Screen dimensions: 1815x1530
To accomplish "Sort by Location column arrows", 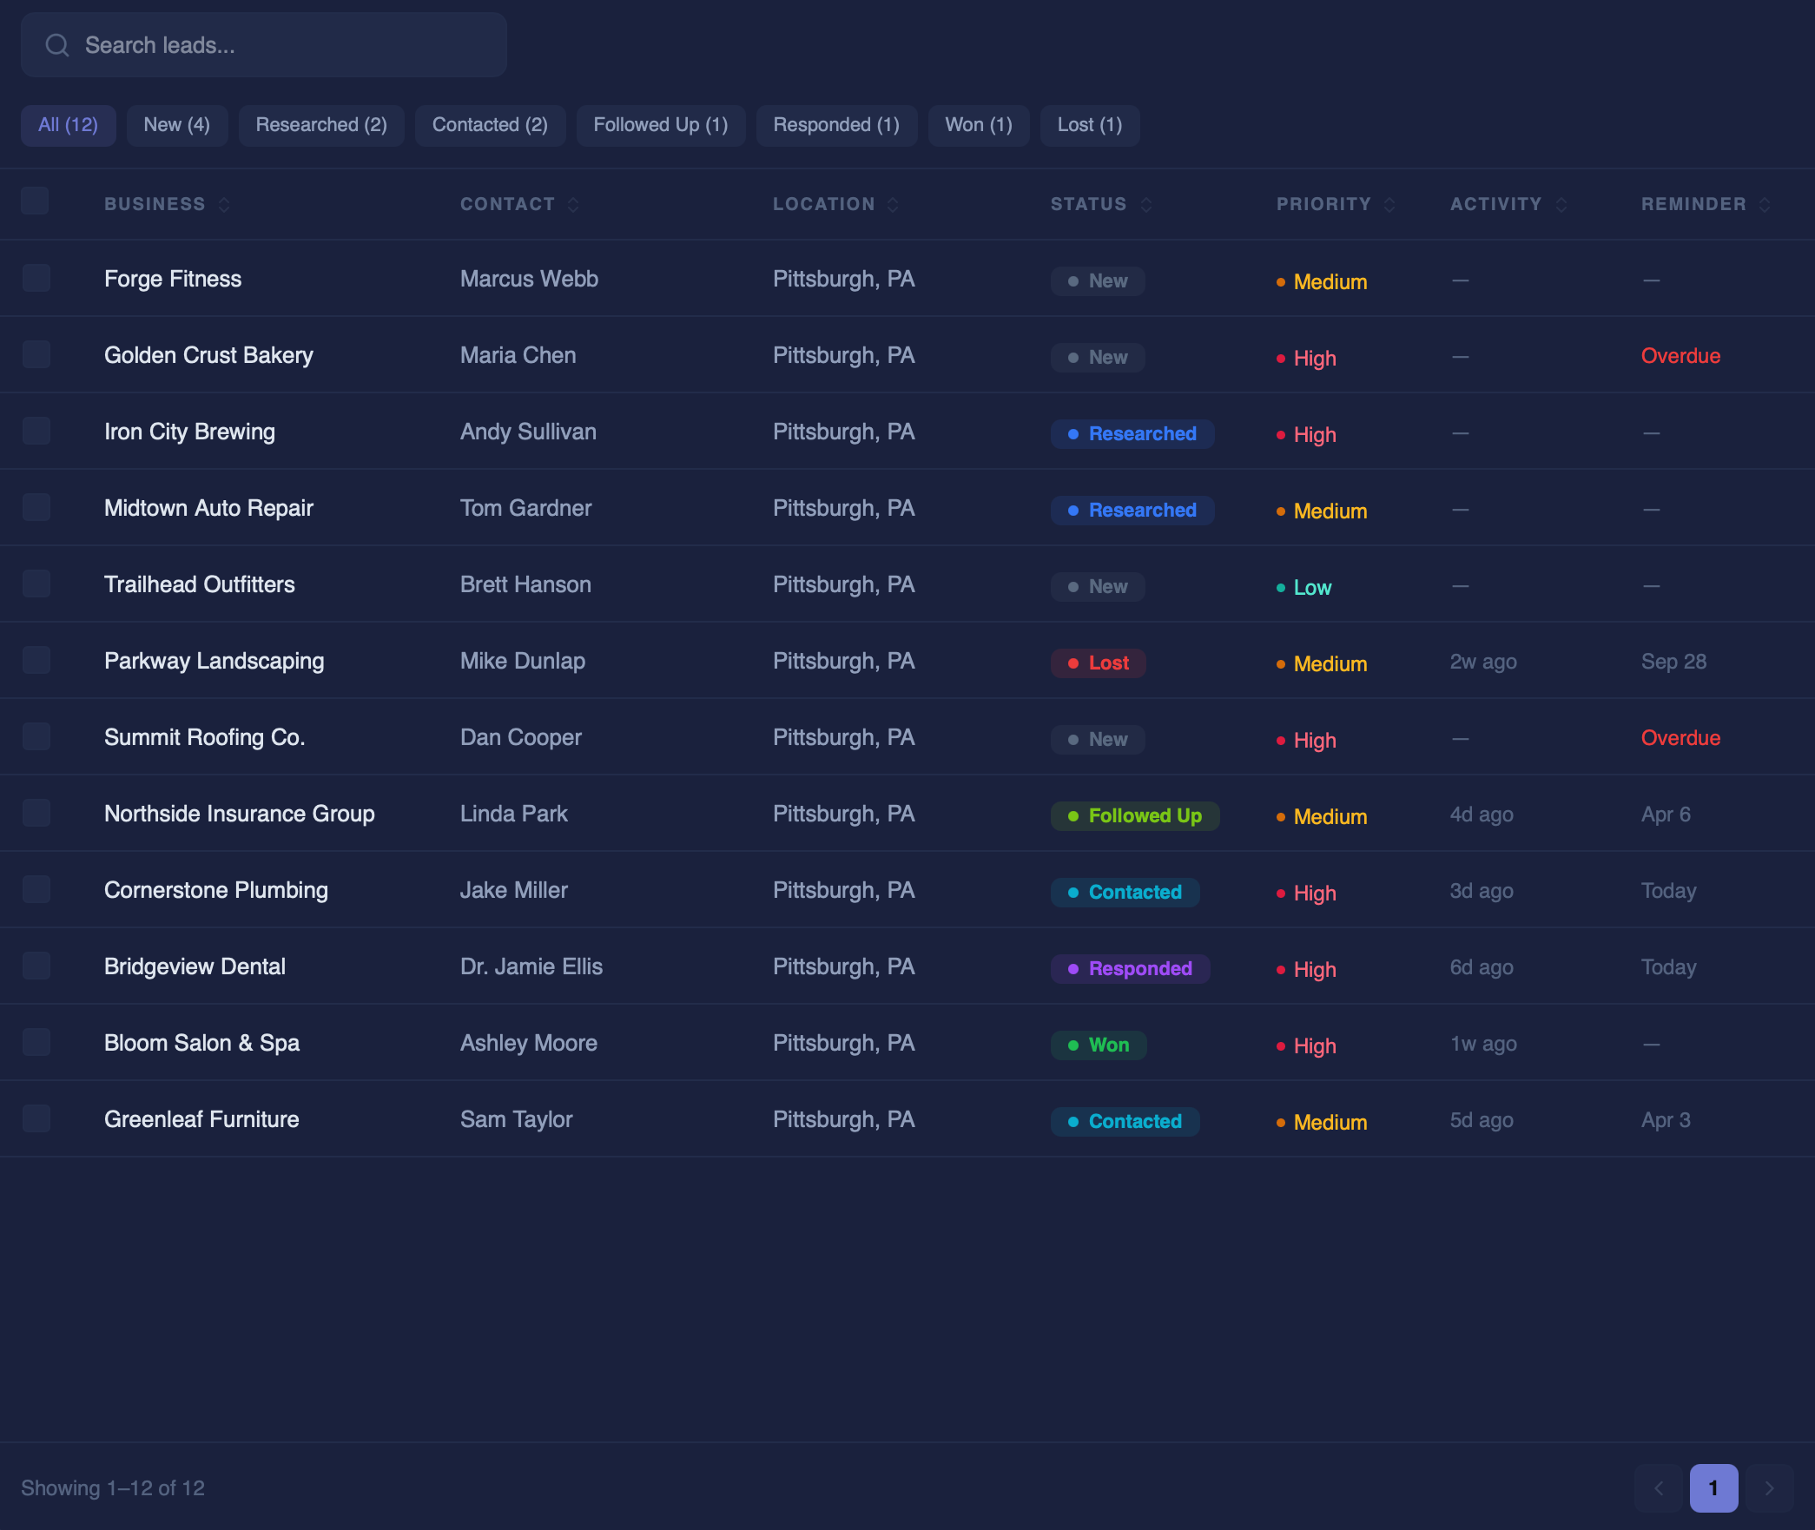I will coord(893,205).
